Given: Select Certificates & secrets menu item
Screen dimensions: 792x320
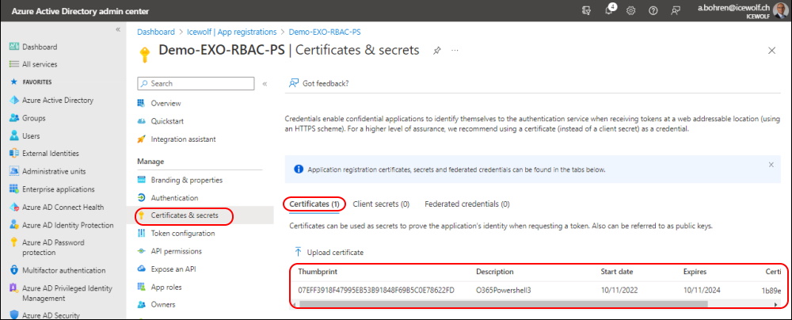Looking at the screenshot, I should pos(185,215).
